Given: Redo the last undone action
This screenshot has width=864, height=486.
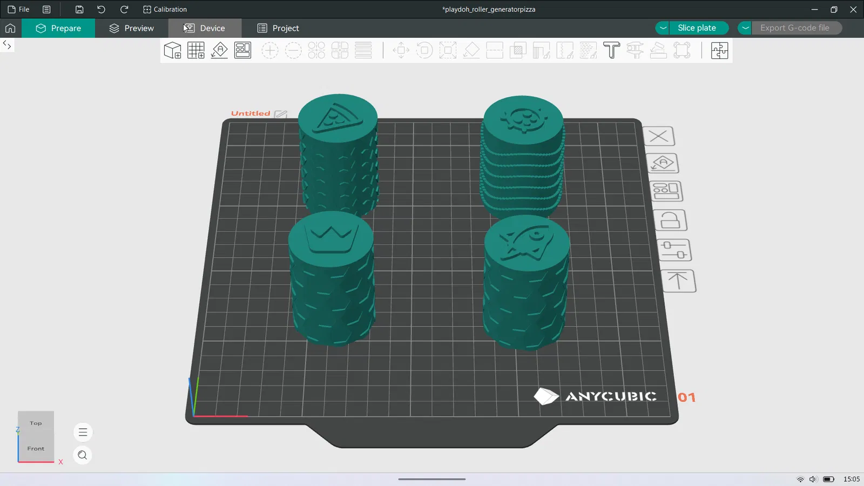Looking at the screenshot, I should tap(124, 9).
